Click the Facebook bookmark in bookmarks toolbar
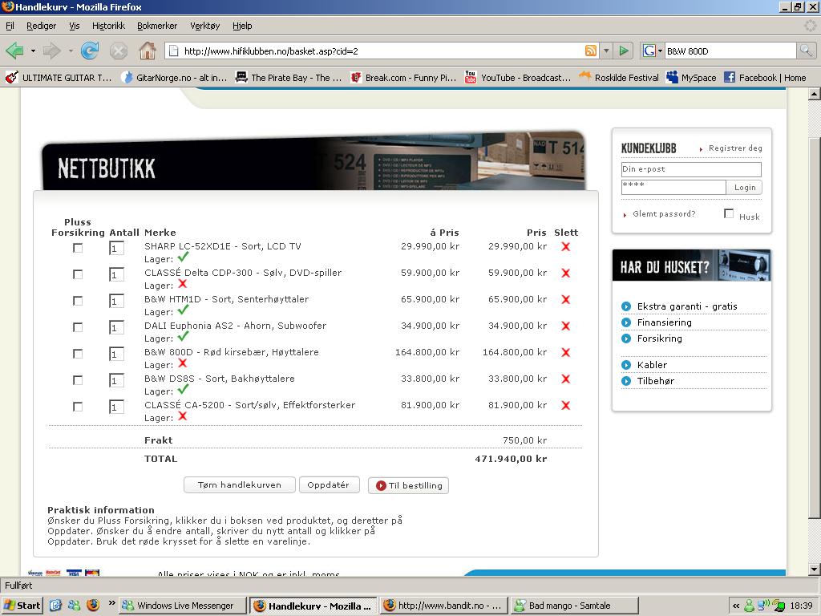Screen dimensions: 821x616 click(x=765, y=78)
